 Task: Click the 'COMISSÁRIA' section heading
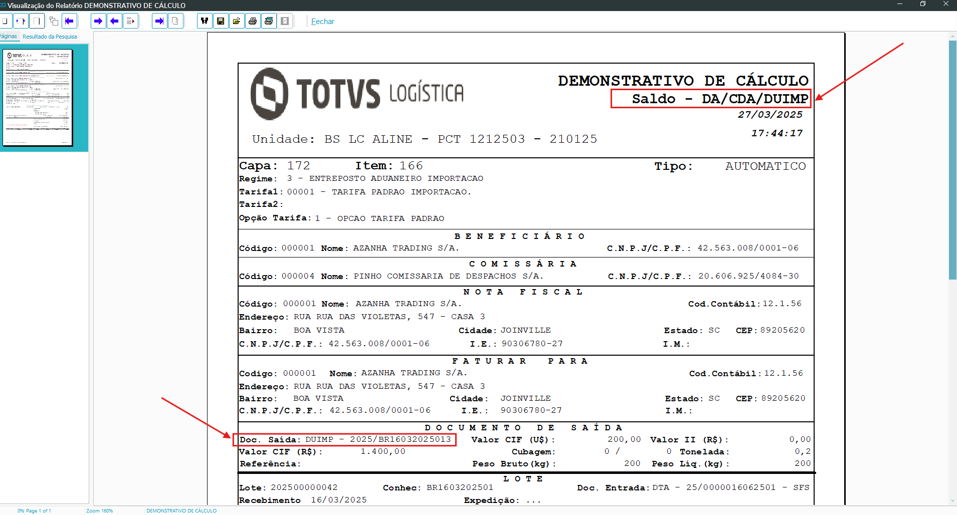(x=523, y=264)
